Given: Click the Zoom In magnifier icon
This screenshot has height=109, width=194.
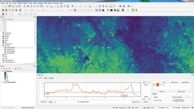Looking at the screenshot, I should [x=31, y=6].
